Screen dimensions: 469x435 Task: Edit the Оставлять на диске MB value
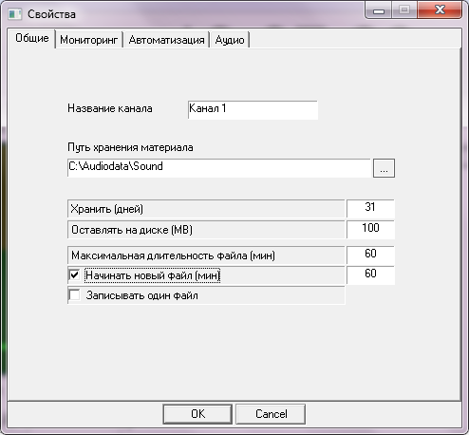click(370, 229)
